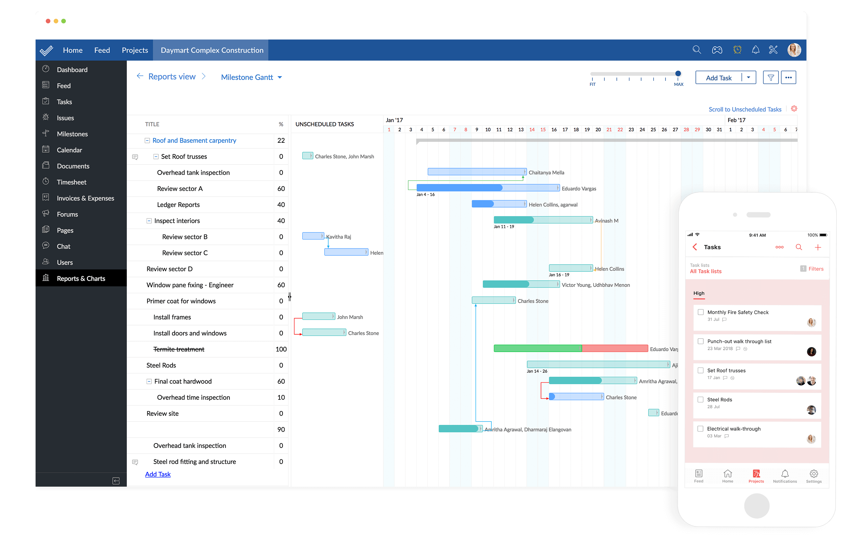Open the Milestone Gantt dropdown
Screen dimensions: 843x538
pos(251,77)
